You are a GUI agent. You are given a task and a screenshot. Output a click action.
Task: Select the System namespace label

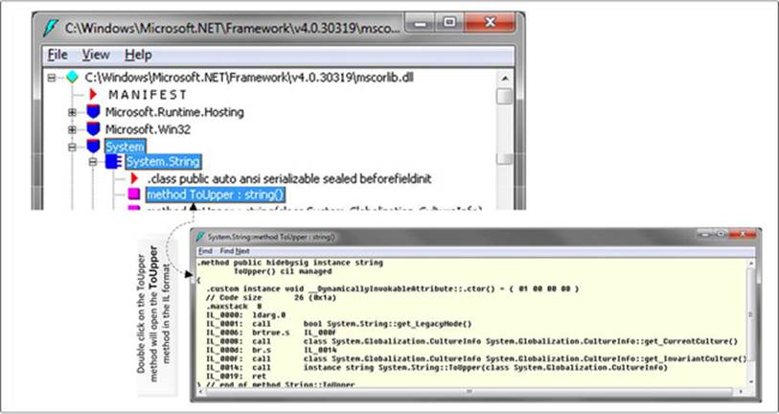click(x=125, y=148)
